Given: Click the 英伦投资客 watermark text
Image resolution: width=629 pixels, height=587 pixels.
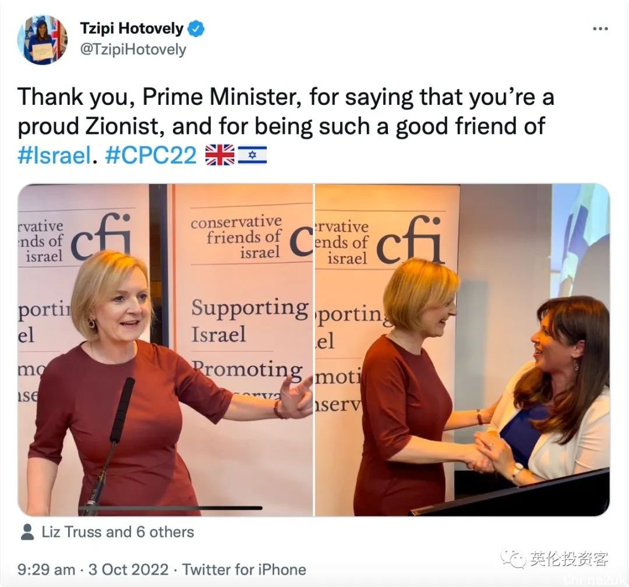Looking at the screenshot, I should (x=569, y=559).
